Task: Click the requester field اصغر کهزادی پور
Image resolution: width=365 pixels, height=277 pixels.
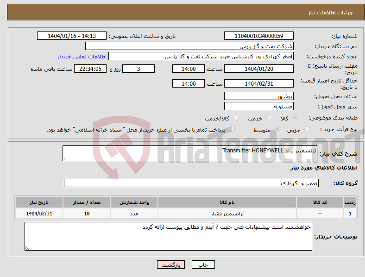Action: click(201, 57)
